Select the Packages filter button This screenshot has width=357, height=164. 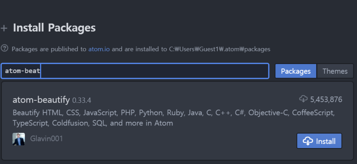click(x=296, y=71)
